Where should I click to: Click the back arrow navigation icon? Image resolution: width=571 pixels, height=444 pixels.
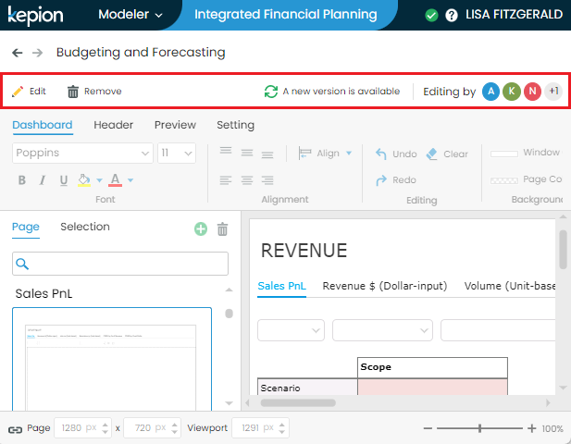click(x=17, y=53)
